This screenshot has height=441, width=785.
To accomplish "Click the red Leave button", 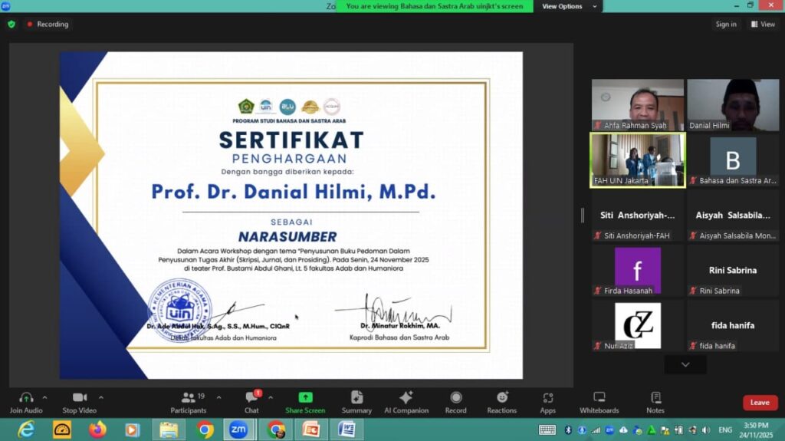I will click(760, 403).
